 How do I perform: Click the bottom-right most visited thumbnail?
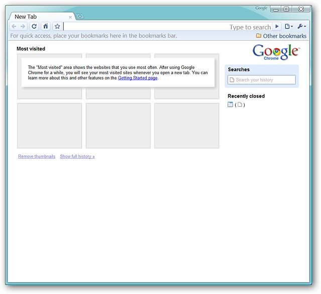[187, 126]
